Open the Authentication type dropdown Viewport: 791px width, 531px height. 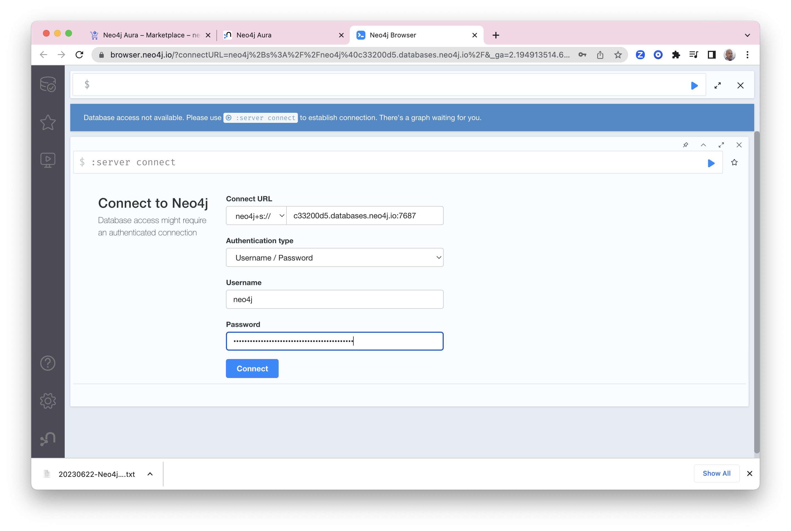click(334, 258)
